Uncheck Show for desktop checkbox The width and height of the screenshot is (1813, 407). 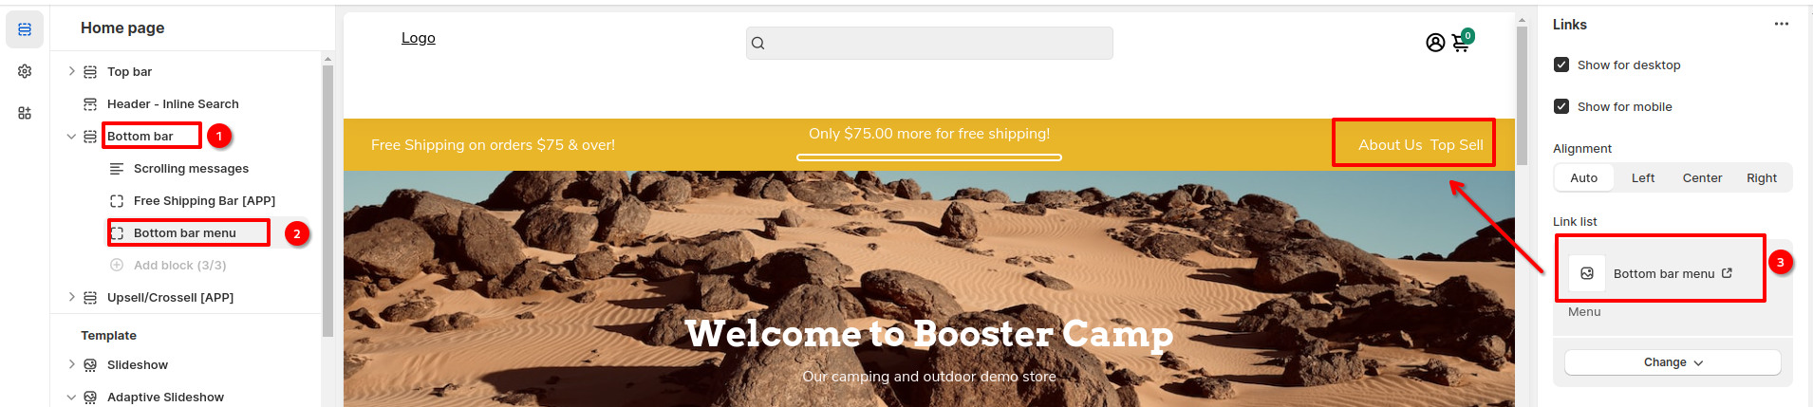point(1561,65)
